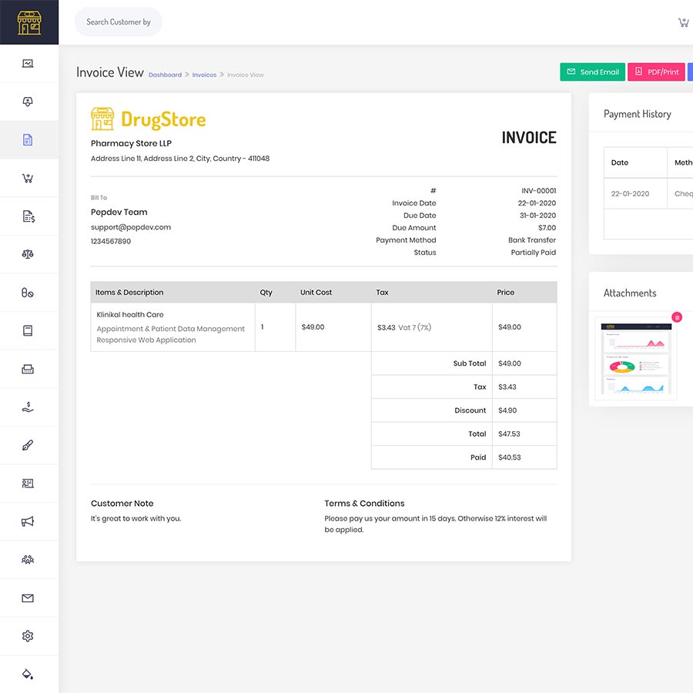Open the Invoices breadcrumb link
Image resolution: width=693 pixels, height=693 pixels.
pos(204,75)
